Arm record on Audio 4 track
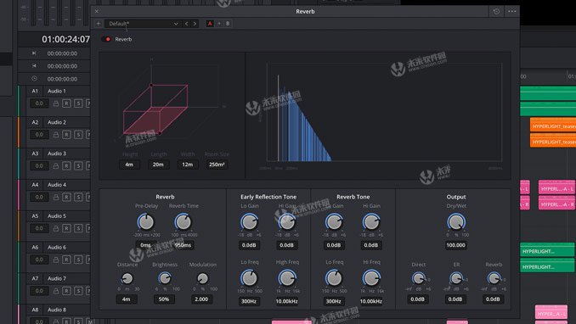The width and height of the screenshot is (576, 324). click(66, 197)
